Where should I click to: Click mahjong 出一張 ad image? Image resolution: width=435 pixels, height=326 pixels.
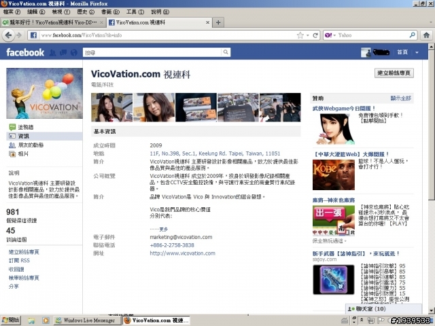pos(334,221)
